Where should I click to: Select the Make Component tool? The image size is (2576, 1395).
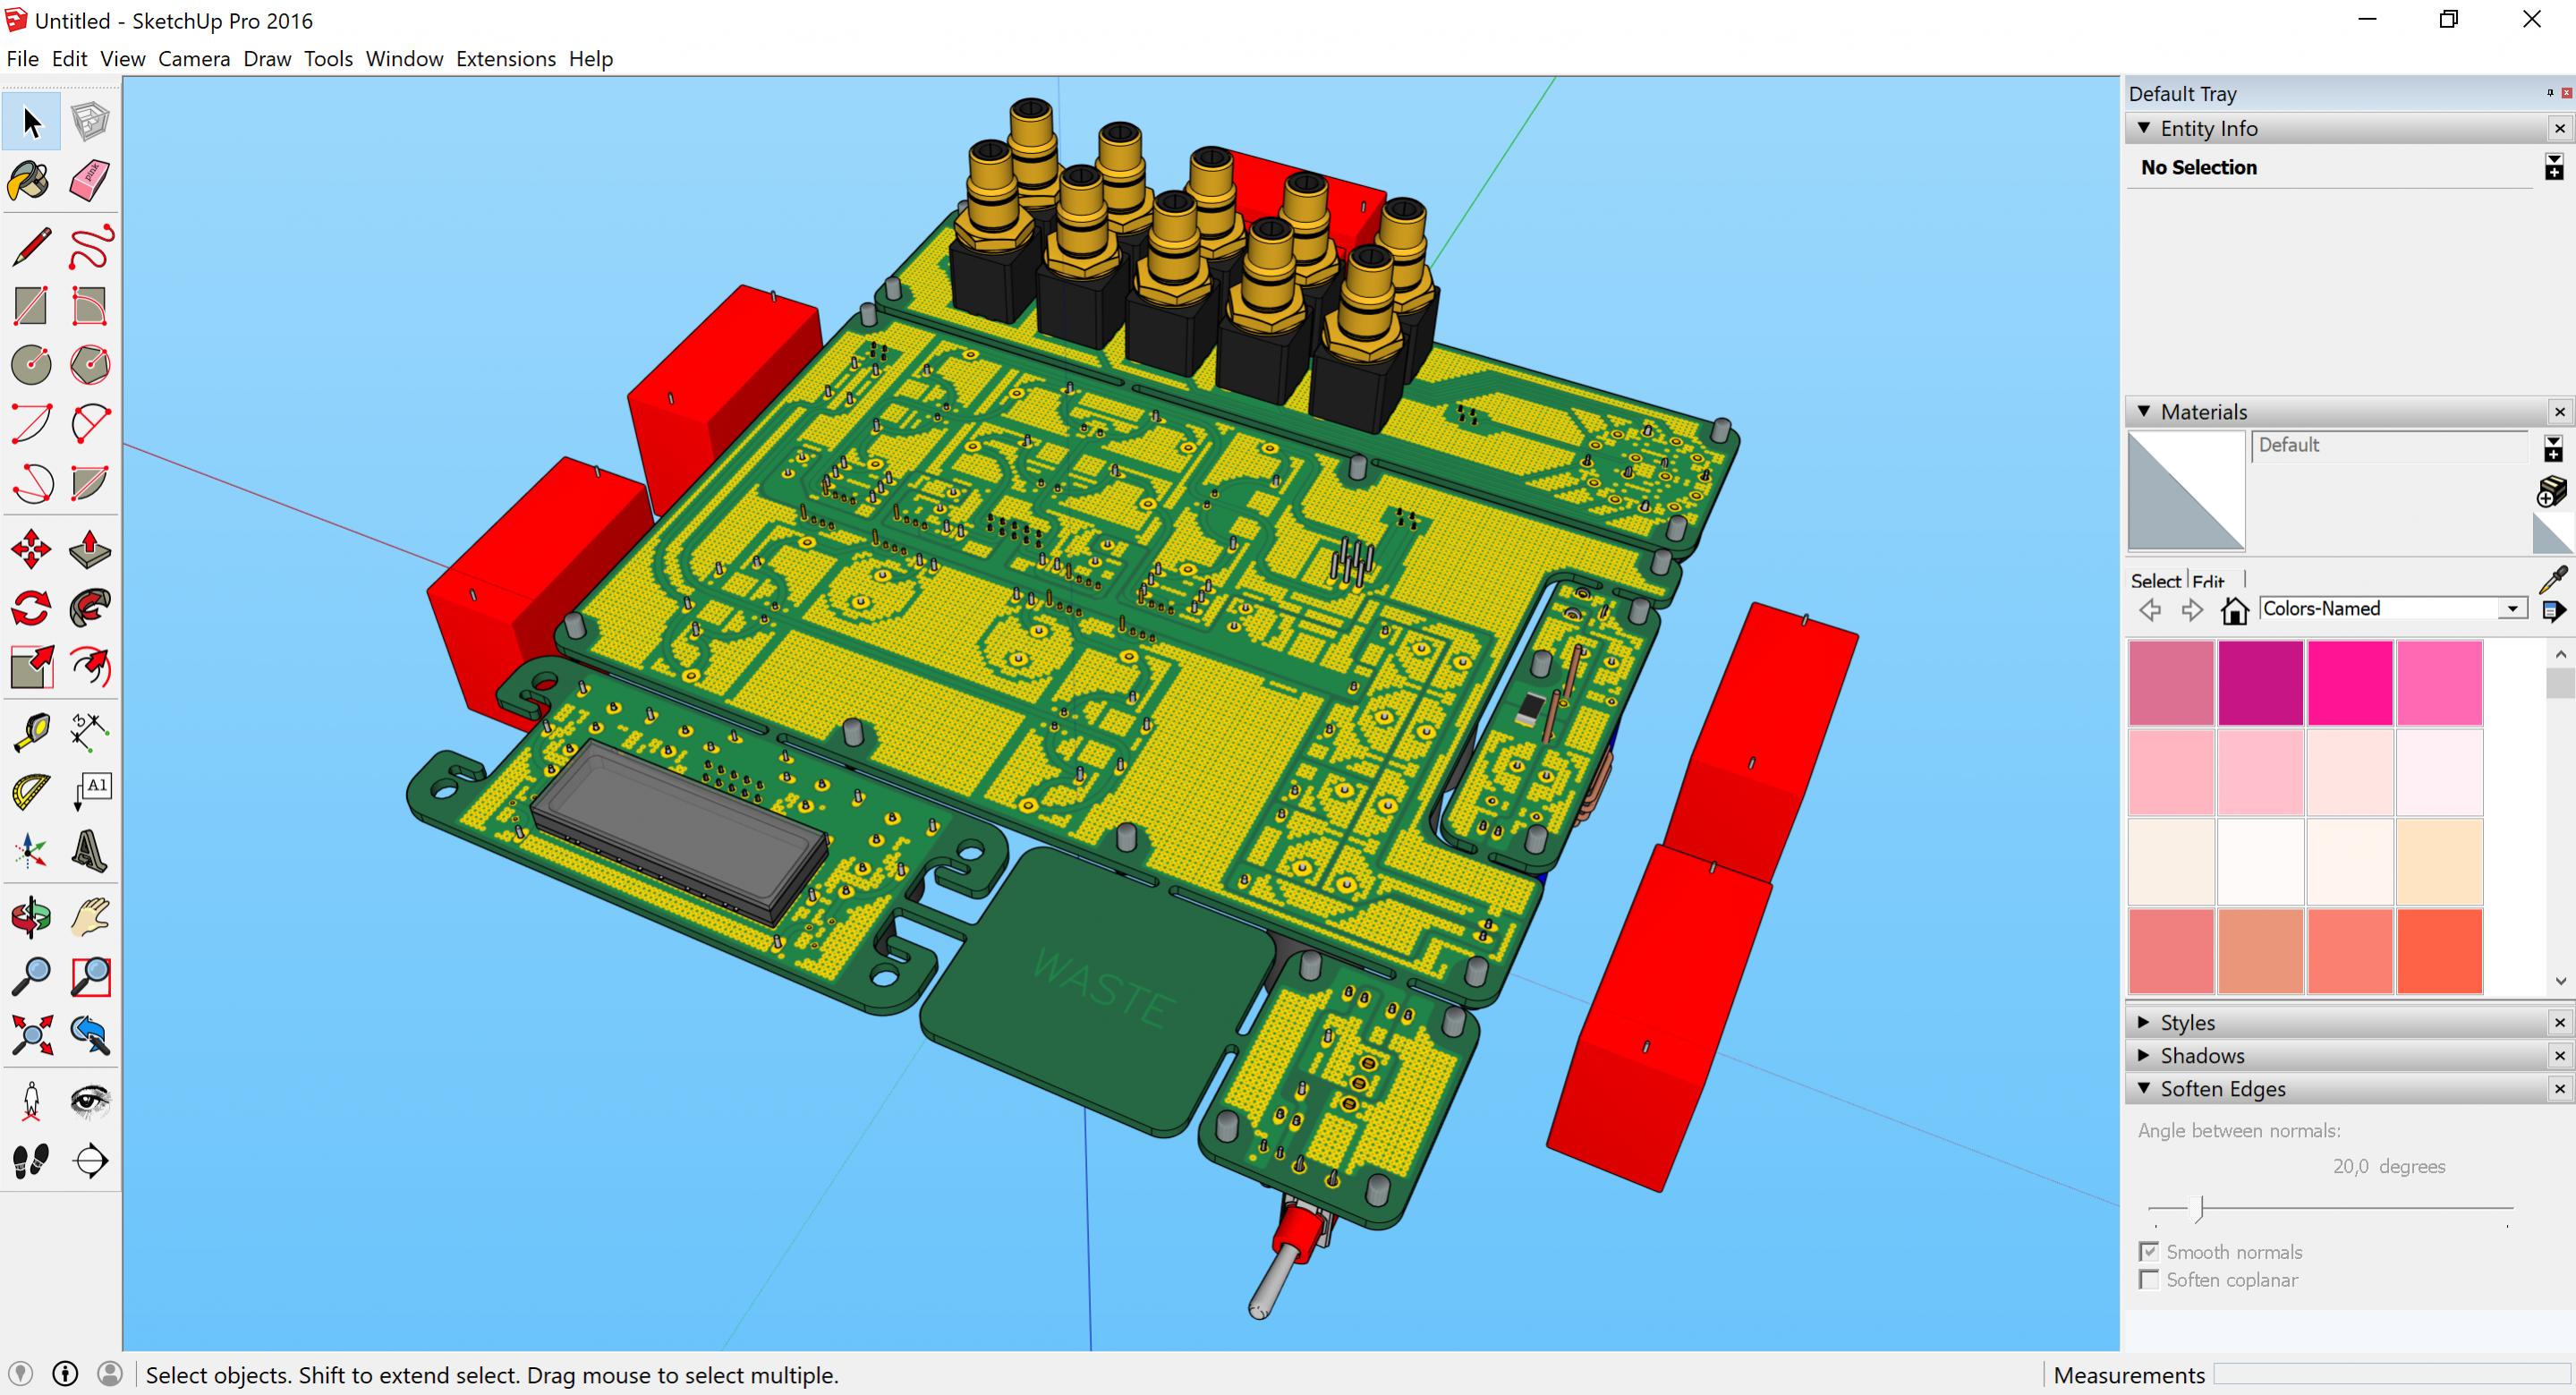tap(90, 122)
